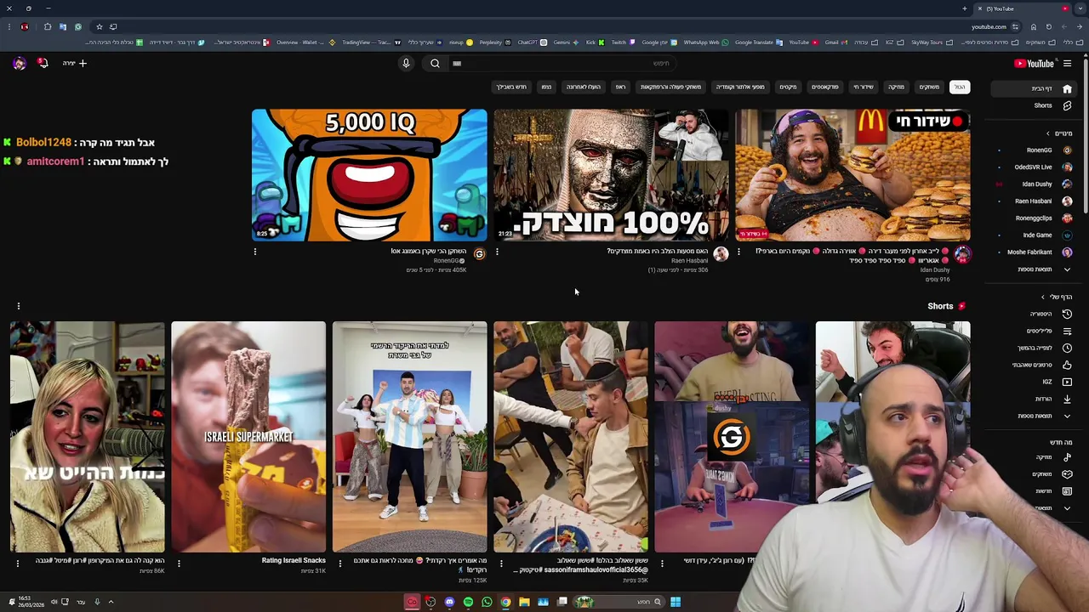This screenshot has width=1089, height=612.
Task: Open Shorts shelf three-dot options
Action: [18, 306]
